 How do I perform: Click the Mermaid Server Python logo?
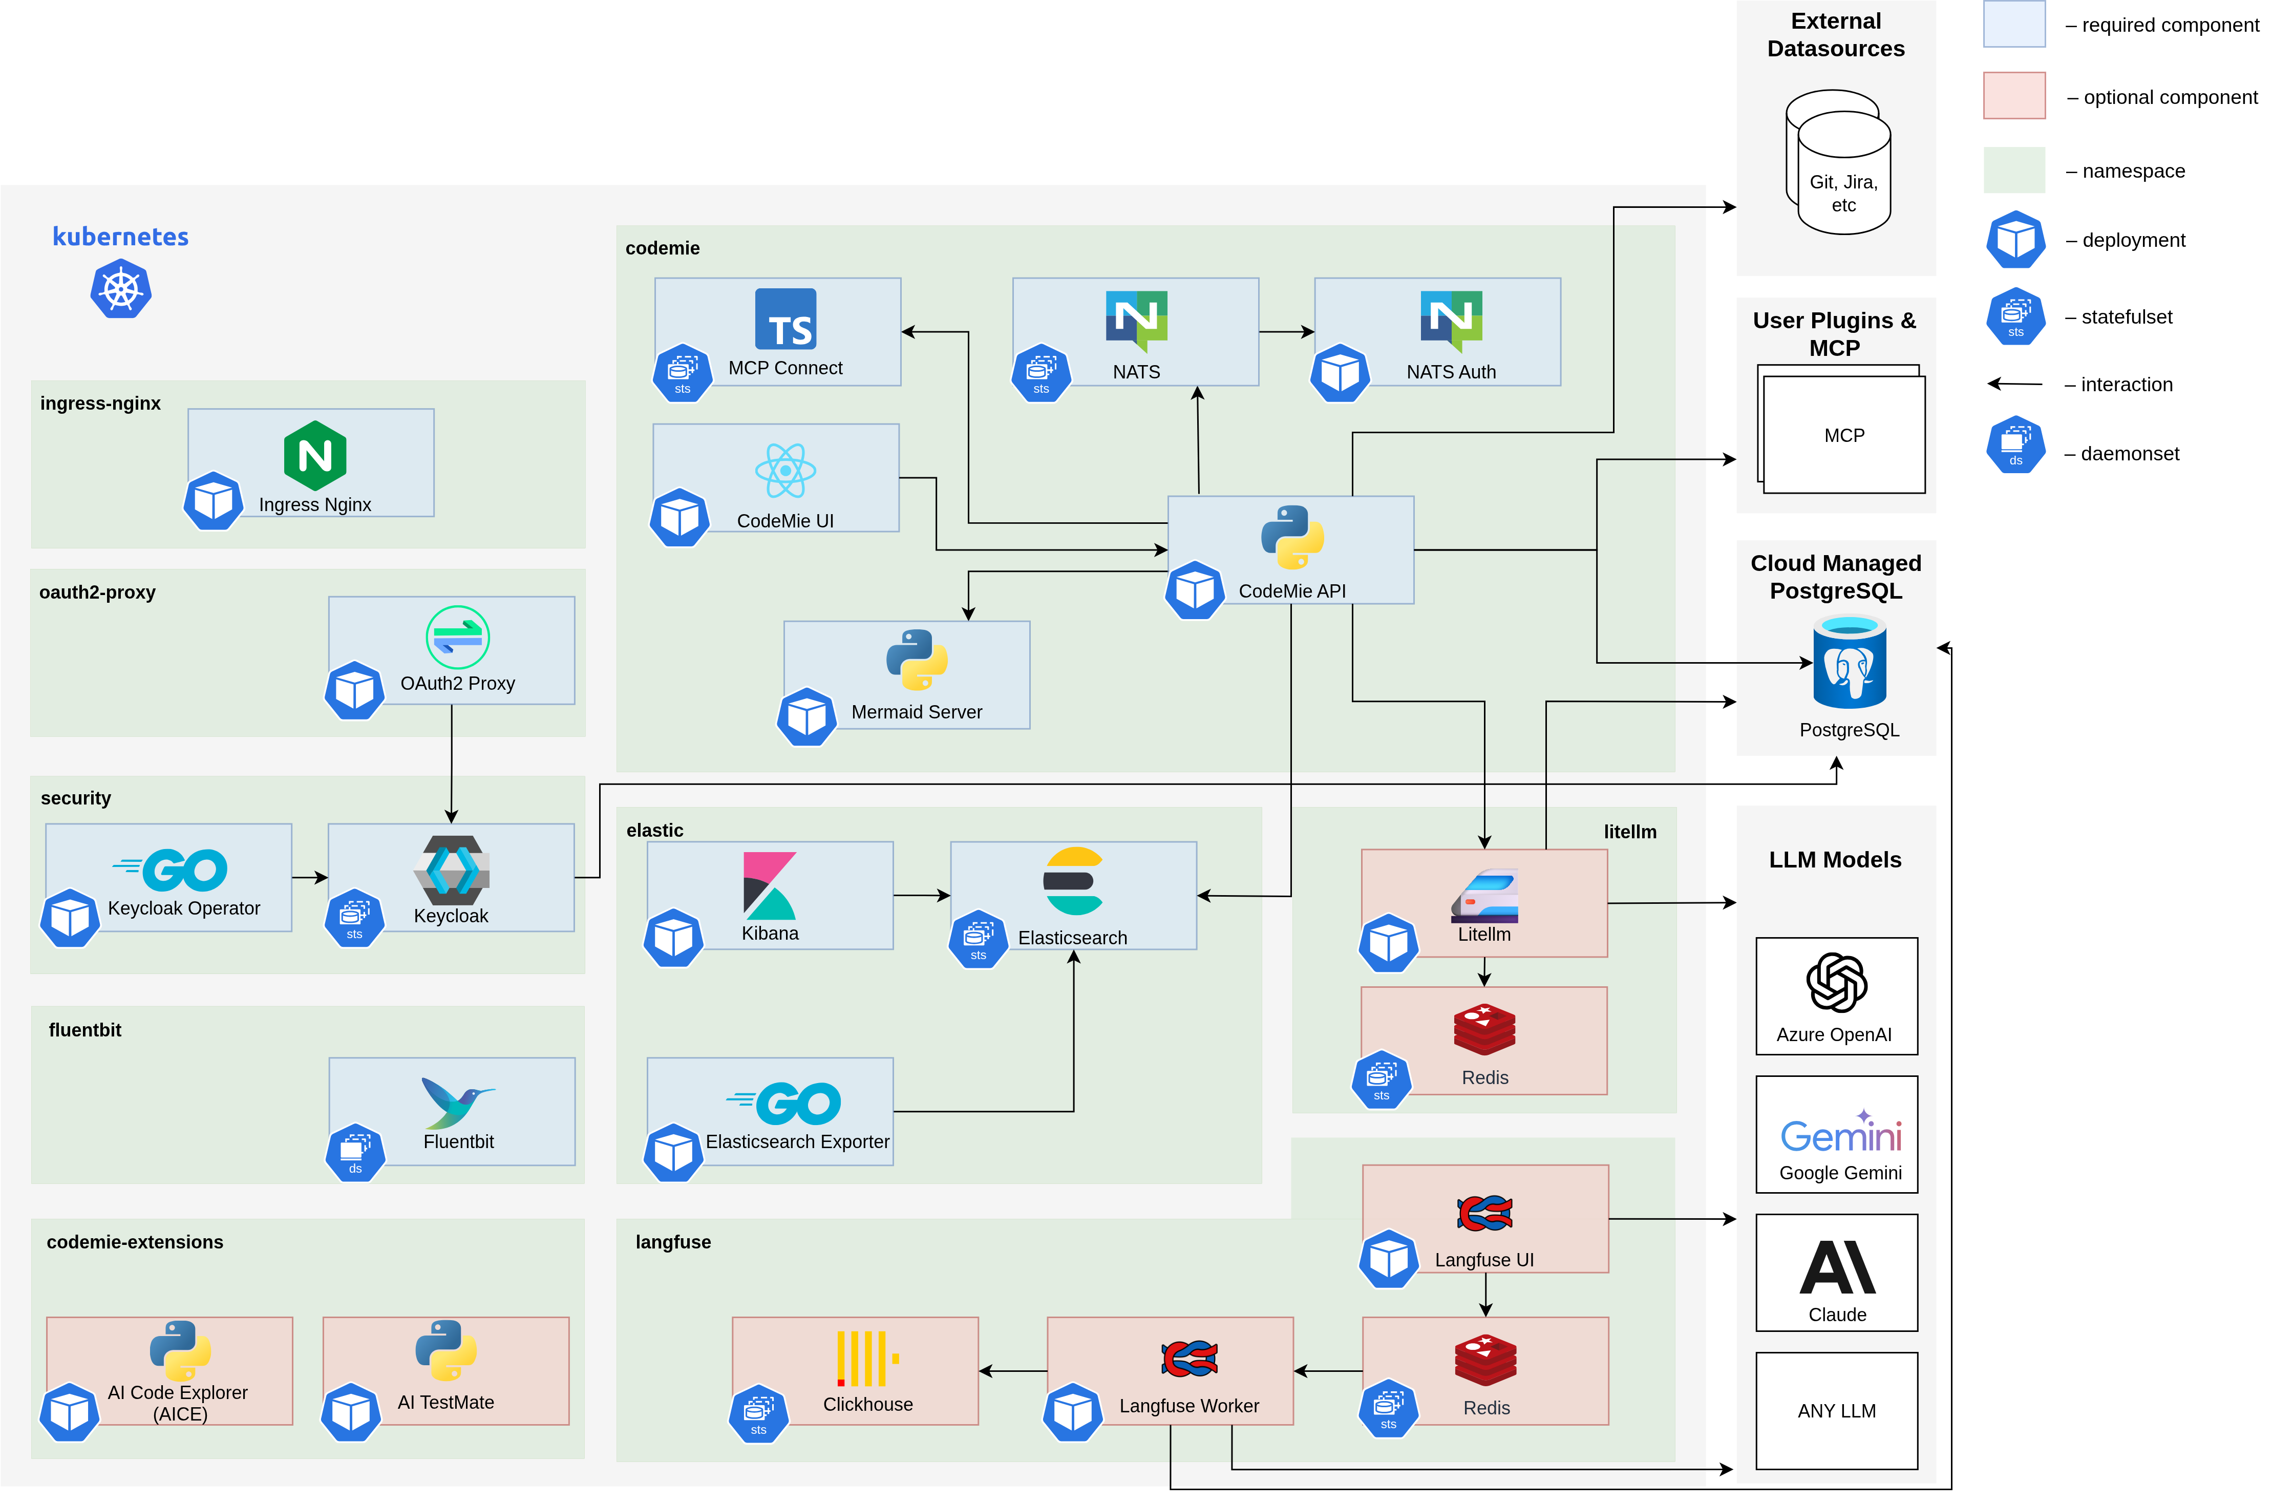click(x=917, y=660)
